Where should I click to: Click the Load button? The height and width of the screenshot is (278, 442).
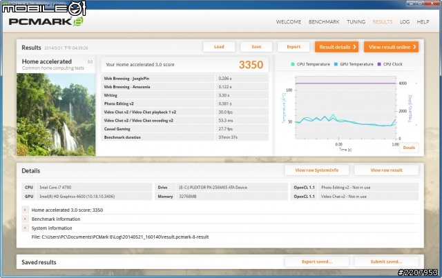[219, 47]
